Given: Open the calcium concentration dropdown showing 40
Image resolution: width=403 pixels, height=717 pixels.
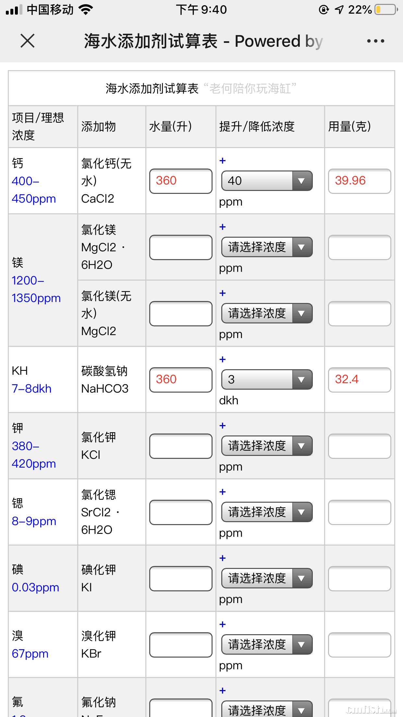Looking at the screenshot, I should click(267, 181).
